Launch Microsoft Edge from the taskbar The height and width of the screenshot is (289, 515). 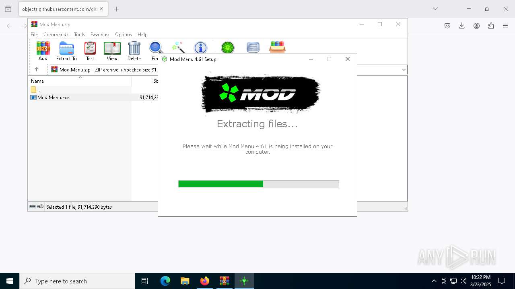click(x=165, y=281)
